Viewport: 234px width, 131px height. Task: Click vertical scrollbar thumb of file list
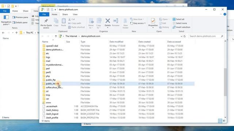click(x=225, y=82)
